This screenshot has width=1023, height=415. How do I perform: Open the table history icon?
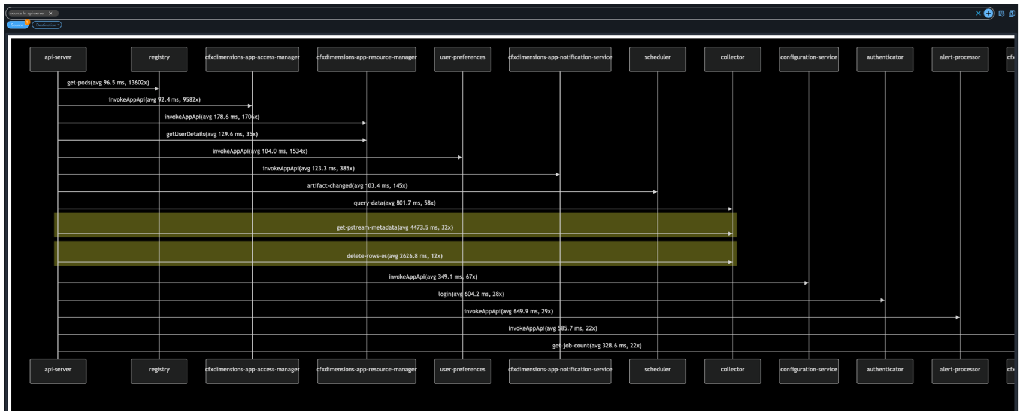pos(1001,13)
